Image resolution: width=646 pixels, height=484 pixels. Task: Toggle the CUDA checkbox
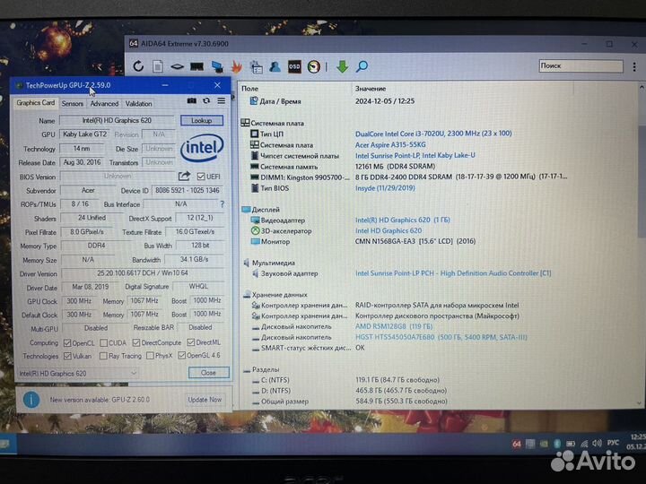(104, 342)
